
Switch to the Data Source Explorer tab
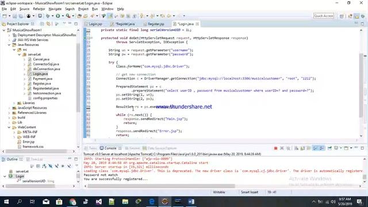click(160, 148)
